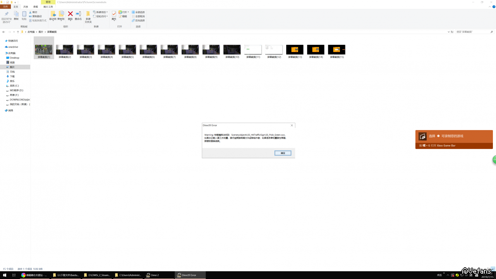This screenshot has width=496, height=279.
Task: Click the 复制 (Copy) ribbon icon
Action: (x=16, y=15)
